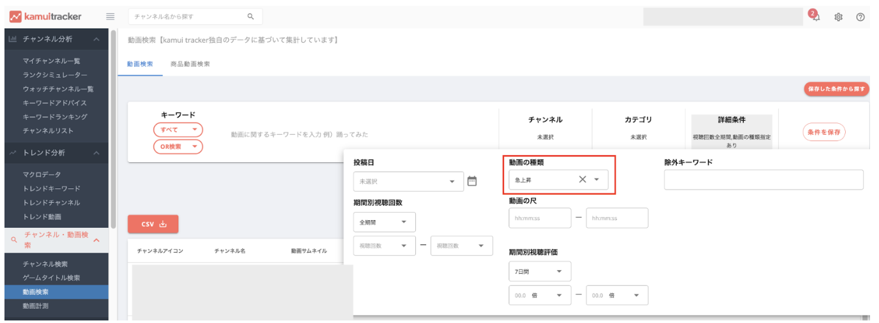Viewport: 879px width, 323px height.
Task: Open トレンドチャンネル in sidebar
Action: tap(51, 203)
